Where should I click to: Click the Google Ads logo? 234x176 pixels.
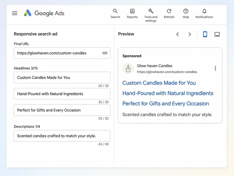click(x=44, y=13)
